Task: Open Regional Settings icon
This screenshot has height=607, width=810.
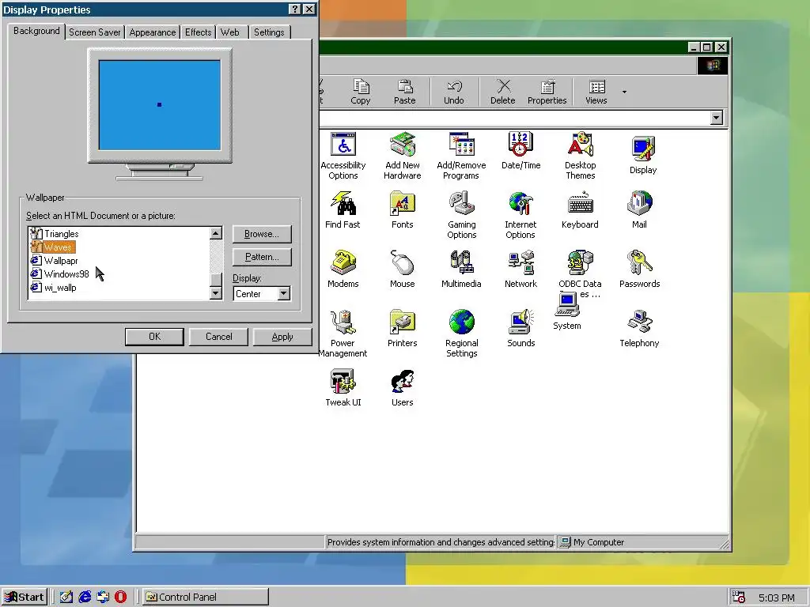Action: (461, 334)
